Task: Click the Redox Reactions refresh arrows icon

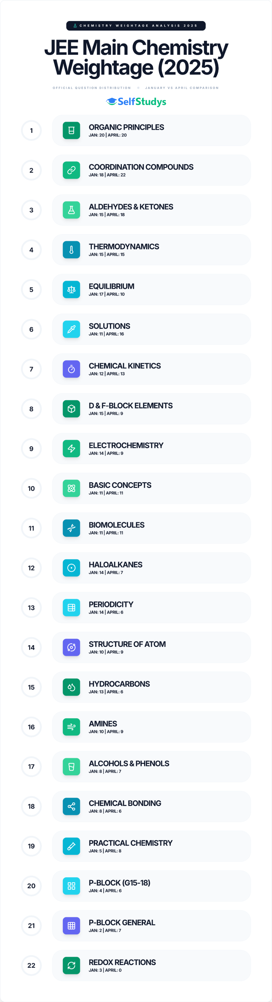Action: pos(71,965)
